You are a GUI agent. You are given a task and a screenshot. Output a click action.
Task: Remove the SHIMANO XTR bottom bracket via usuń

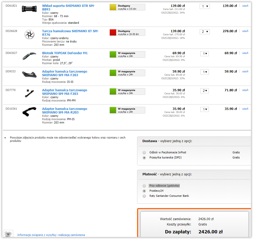click(x=245, y=6)
